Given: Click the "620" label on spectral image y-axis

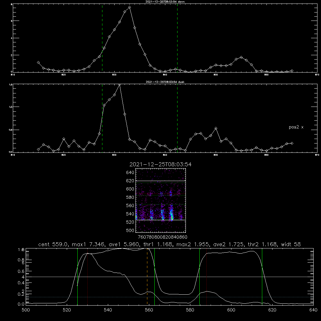Looking at the screenshot, I should click(x=130, y=181).
